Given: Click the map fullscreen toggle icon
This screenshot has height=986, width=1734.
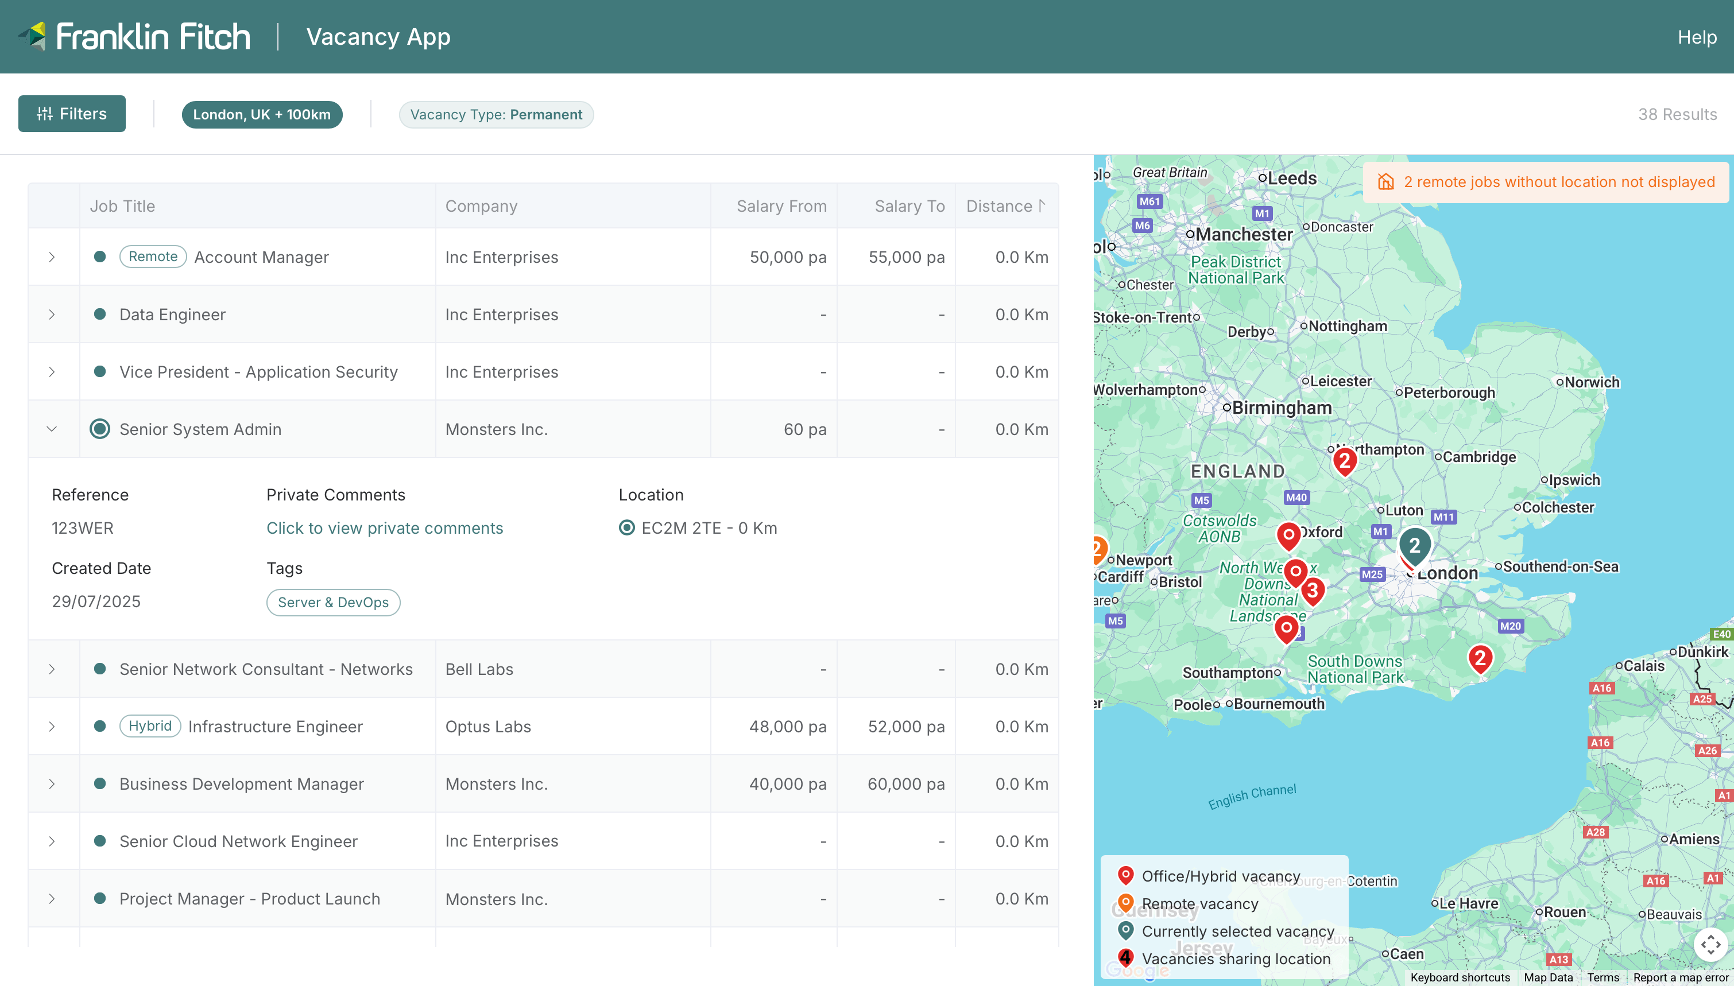Looking at the screenshot, I should [1710, 944].
